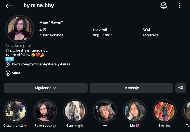
Task: Open the ko-fi.com/byminebby/tiers link
Action: pos(41,64)
